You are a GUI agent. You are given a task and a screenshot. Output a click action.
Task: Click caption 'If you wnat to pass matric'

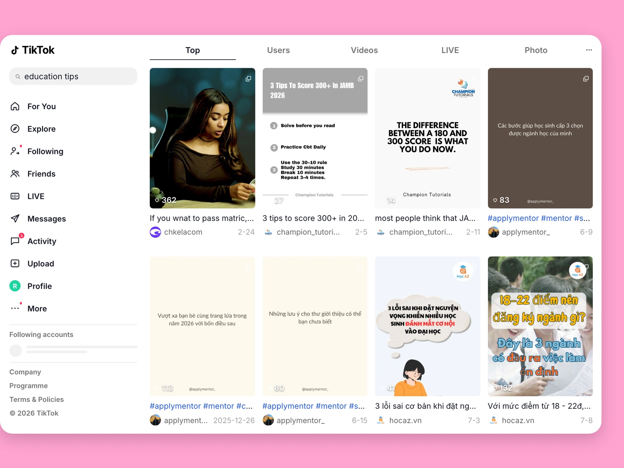[202, 218]
